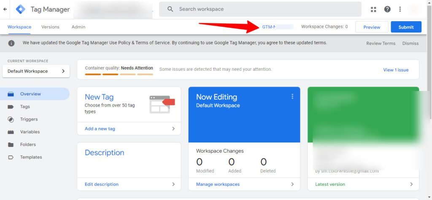Click the GTM container ID link
432x200 pixels.
click(x=278, y=27)
